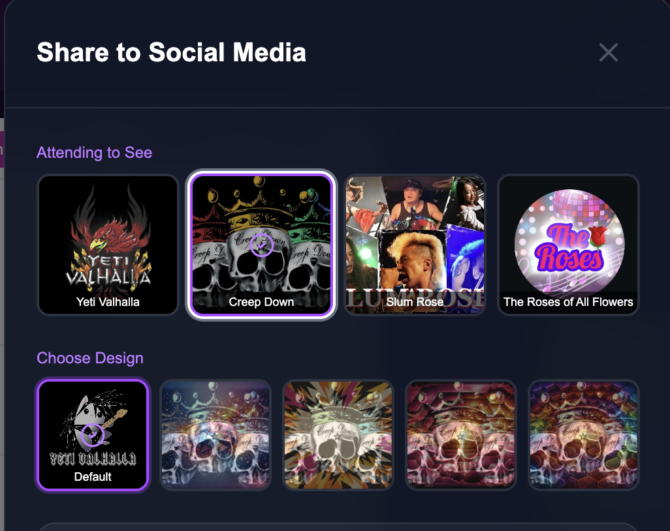670x531 pixels.
Task: Close the Share to Social Media dialog
Action: click(608, 52)
